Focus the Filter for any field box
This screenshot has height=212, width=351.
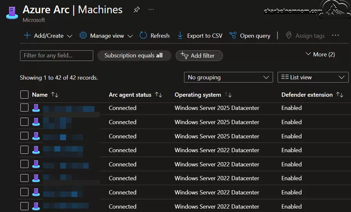click(x=57, y=56)
